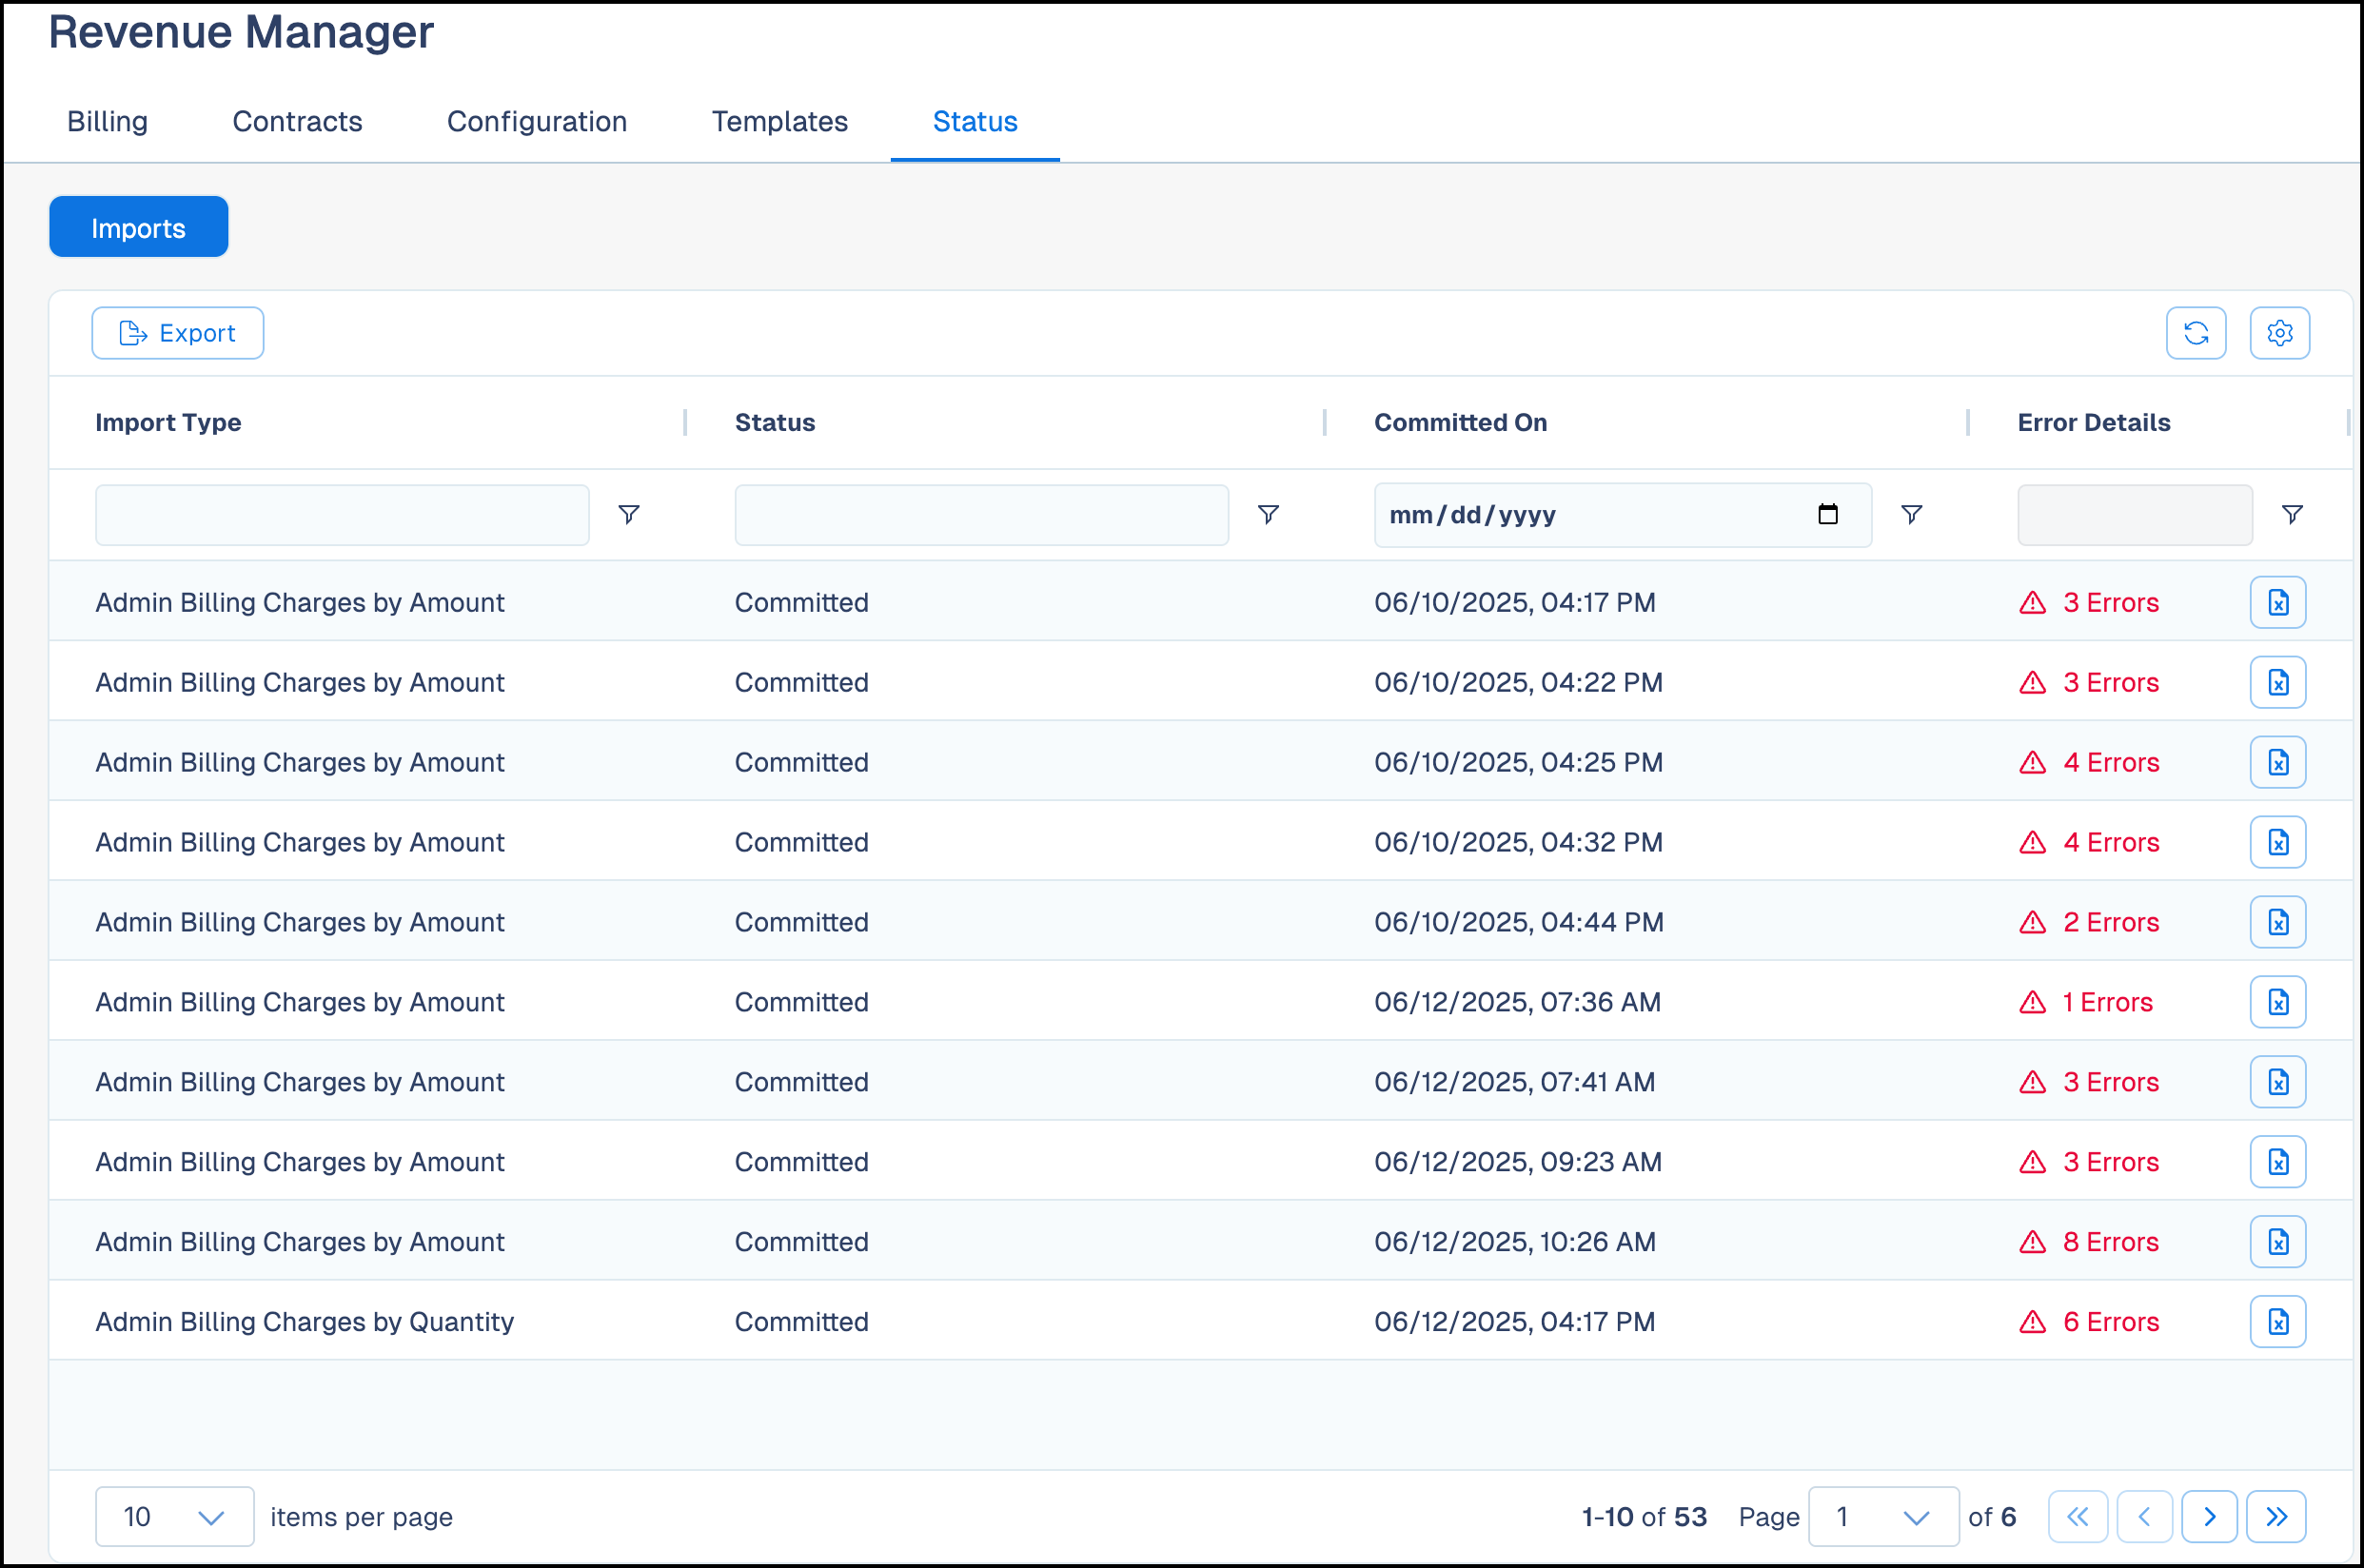Viewport: 2364px width, 1568px height.
Task: Download error file for 10:26 AM row
Action: (x=2278, y=1242)
